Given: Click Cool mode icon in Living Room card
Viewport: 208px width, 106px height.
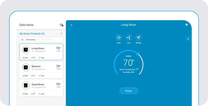Looking at the screenshot, I should 23,58.
